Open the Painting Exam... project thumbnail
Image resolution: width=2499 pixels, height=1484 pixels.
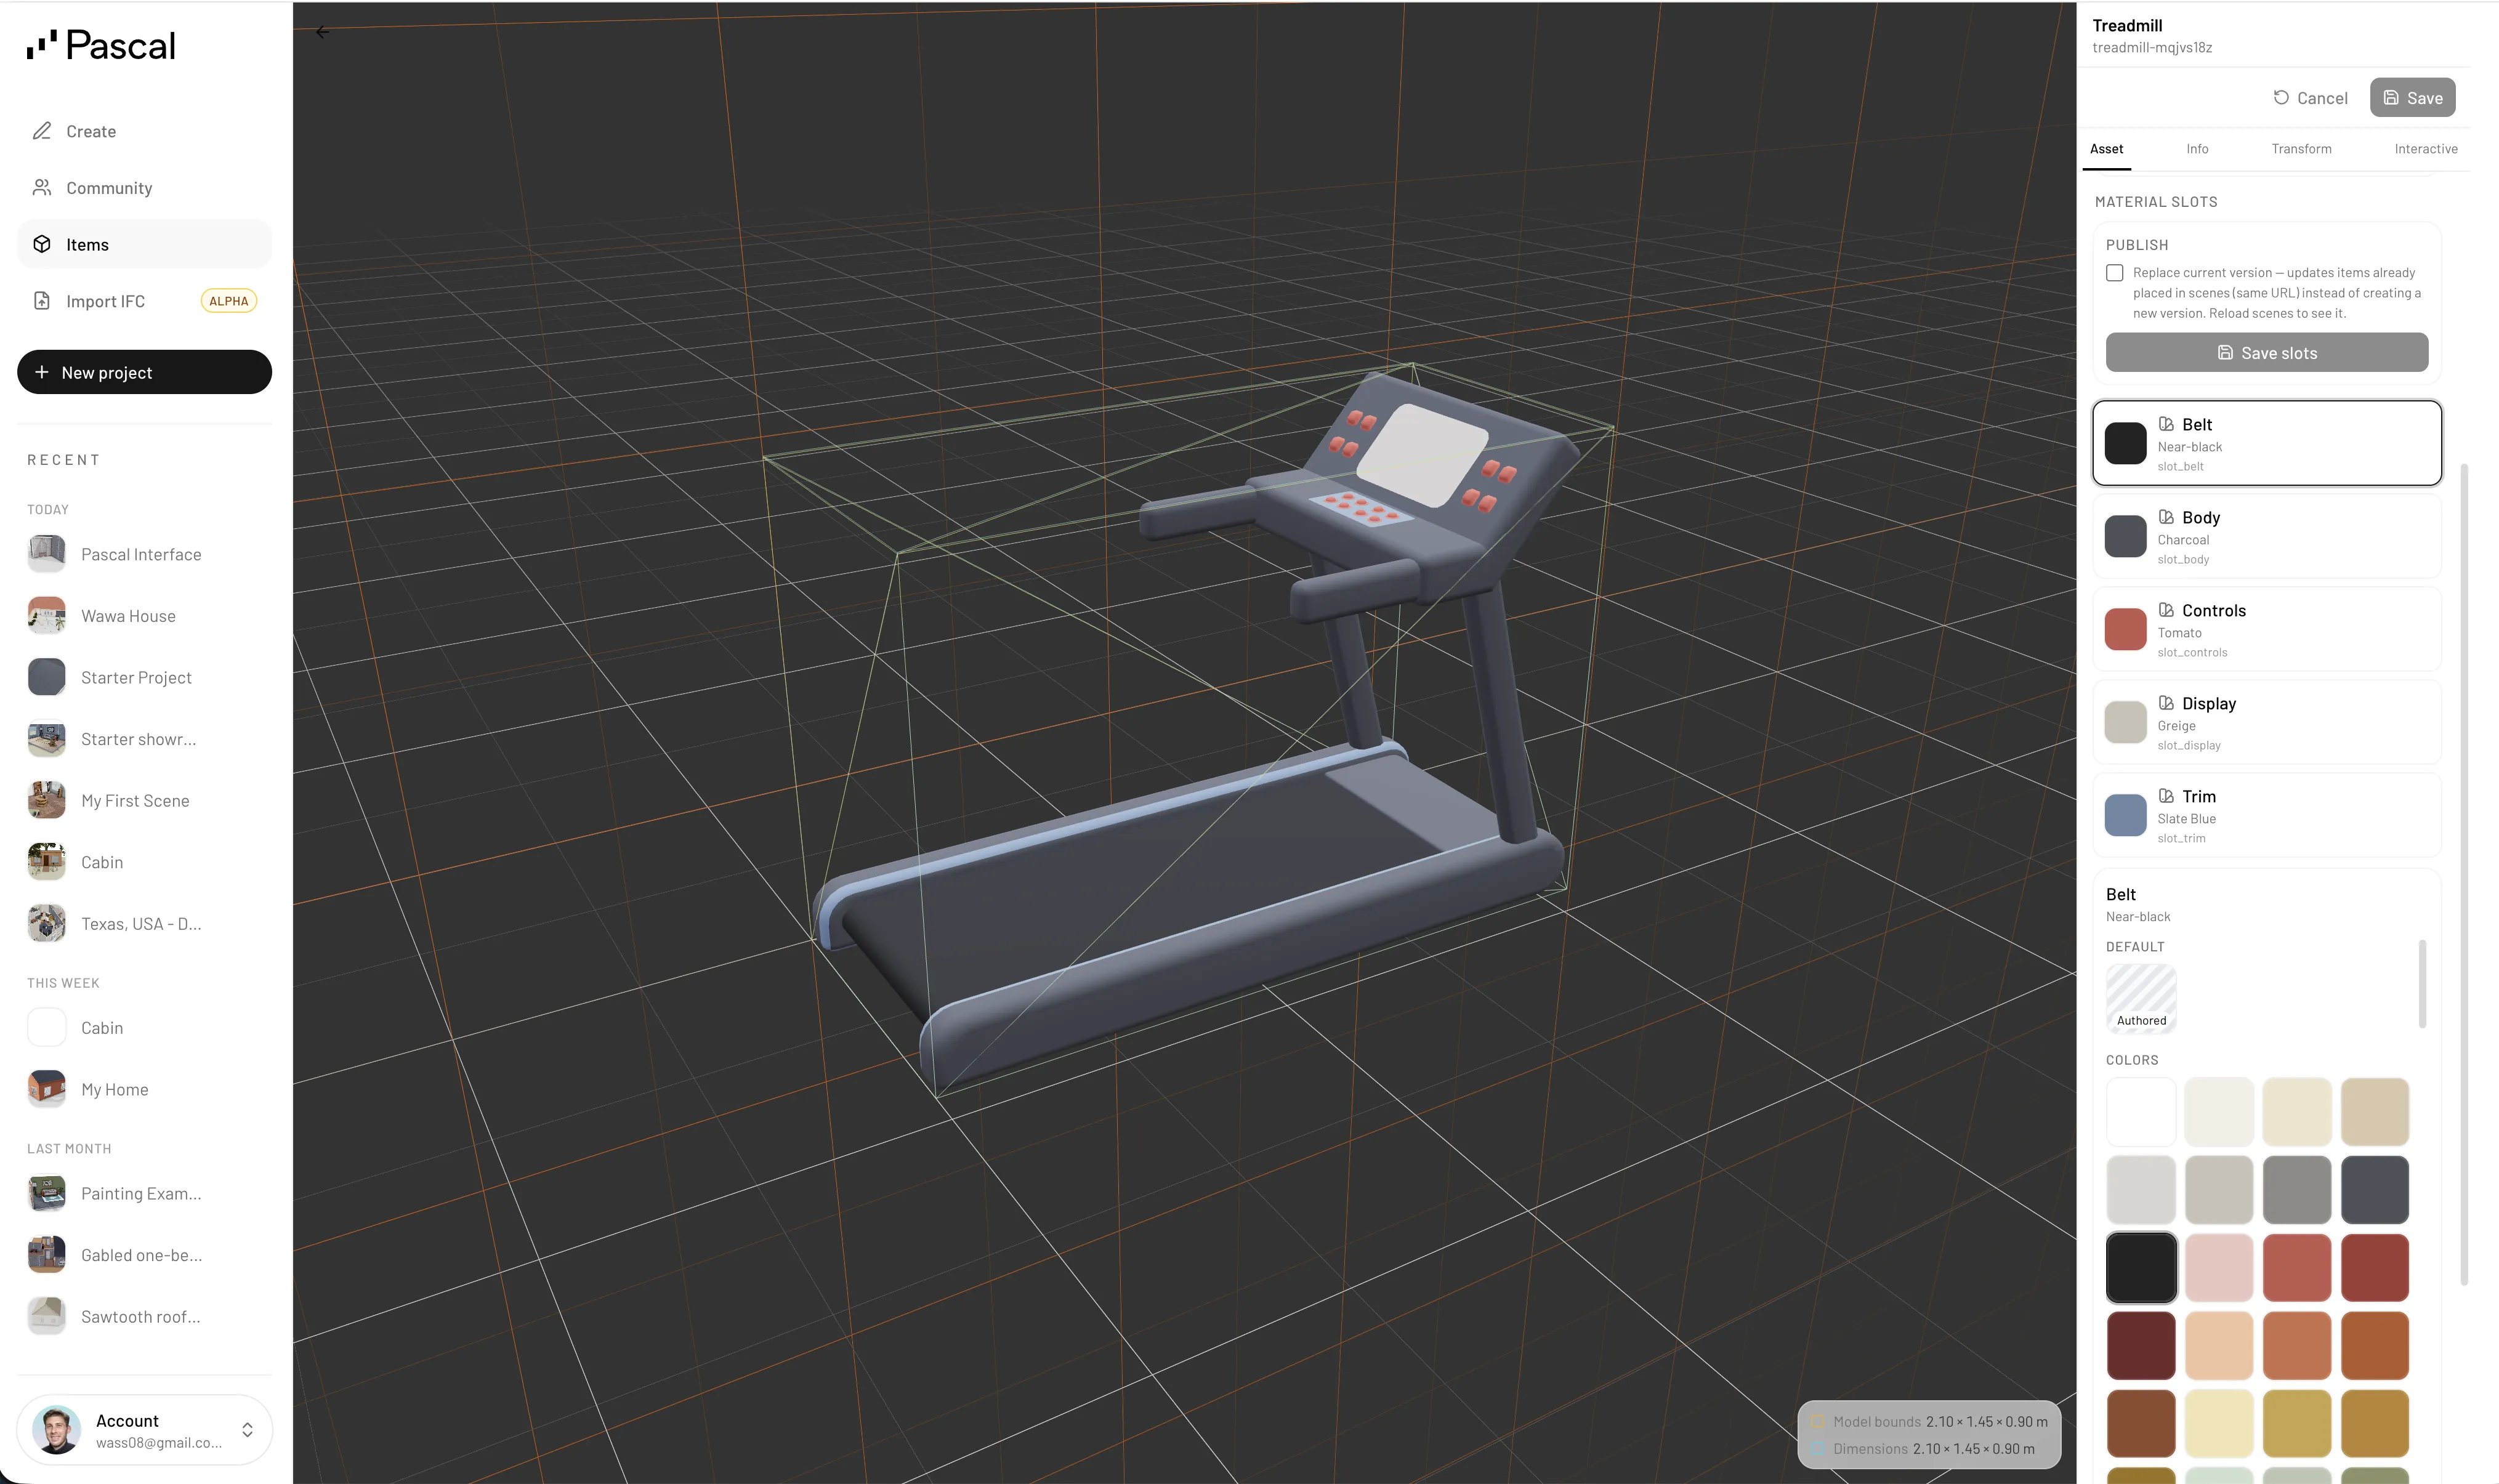point(47,1193)
